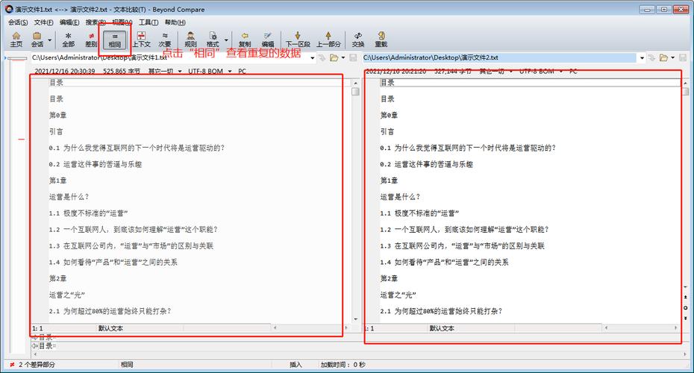This screenshot has width=694, height=373.
Task: Click the greyed icon before right pane's folder button
Action: [x=651, y=57]
